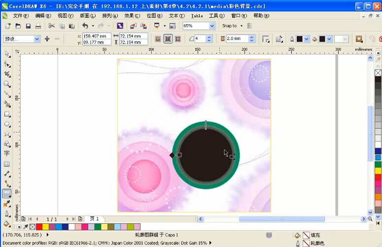
Task: Open the 帮助 (Help) menu
Action: tap(261, 16)
